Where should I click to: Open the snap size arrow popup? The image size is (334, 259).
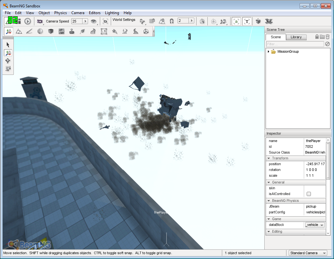(x=191, y=21)
